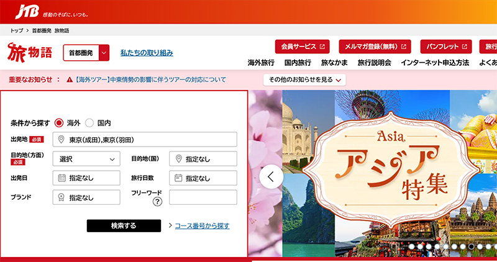Expand the 目的地(方面) 選択 dropdown

[86, 159]
